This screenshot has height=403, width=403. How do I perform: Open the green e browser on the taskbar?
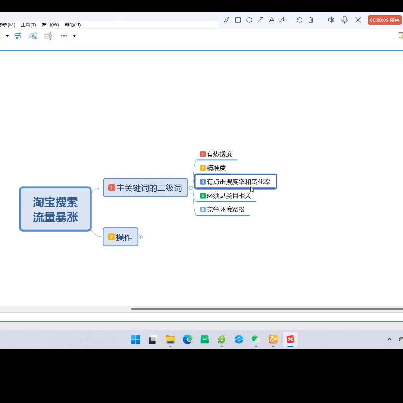(x=222, y=340)
